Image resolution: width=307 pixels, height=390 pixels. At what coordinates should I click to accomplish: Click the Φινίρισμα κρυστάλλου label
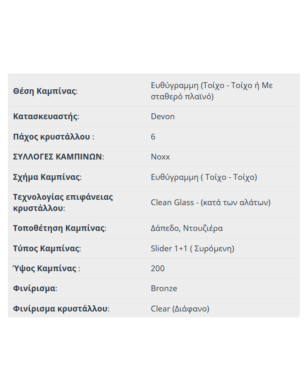(x=61, y=309)
